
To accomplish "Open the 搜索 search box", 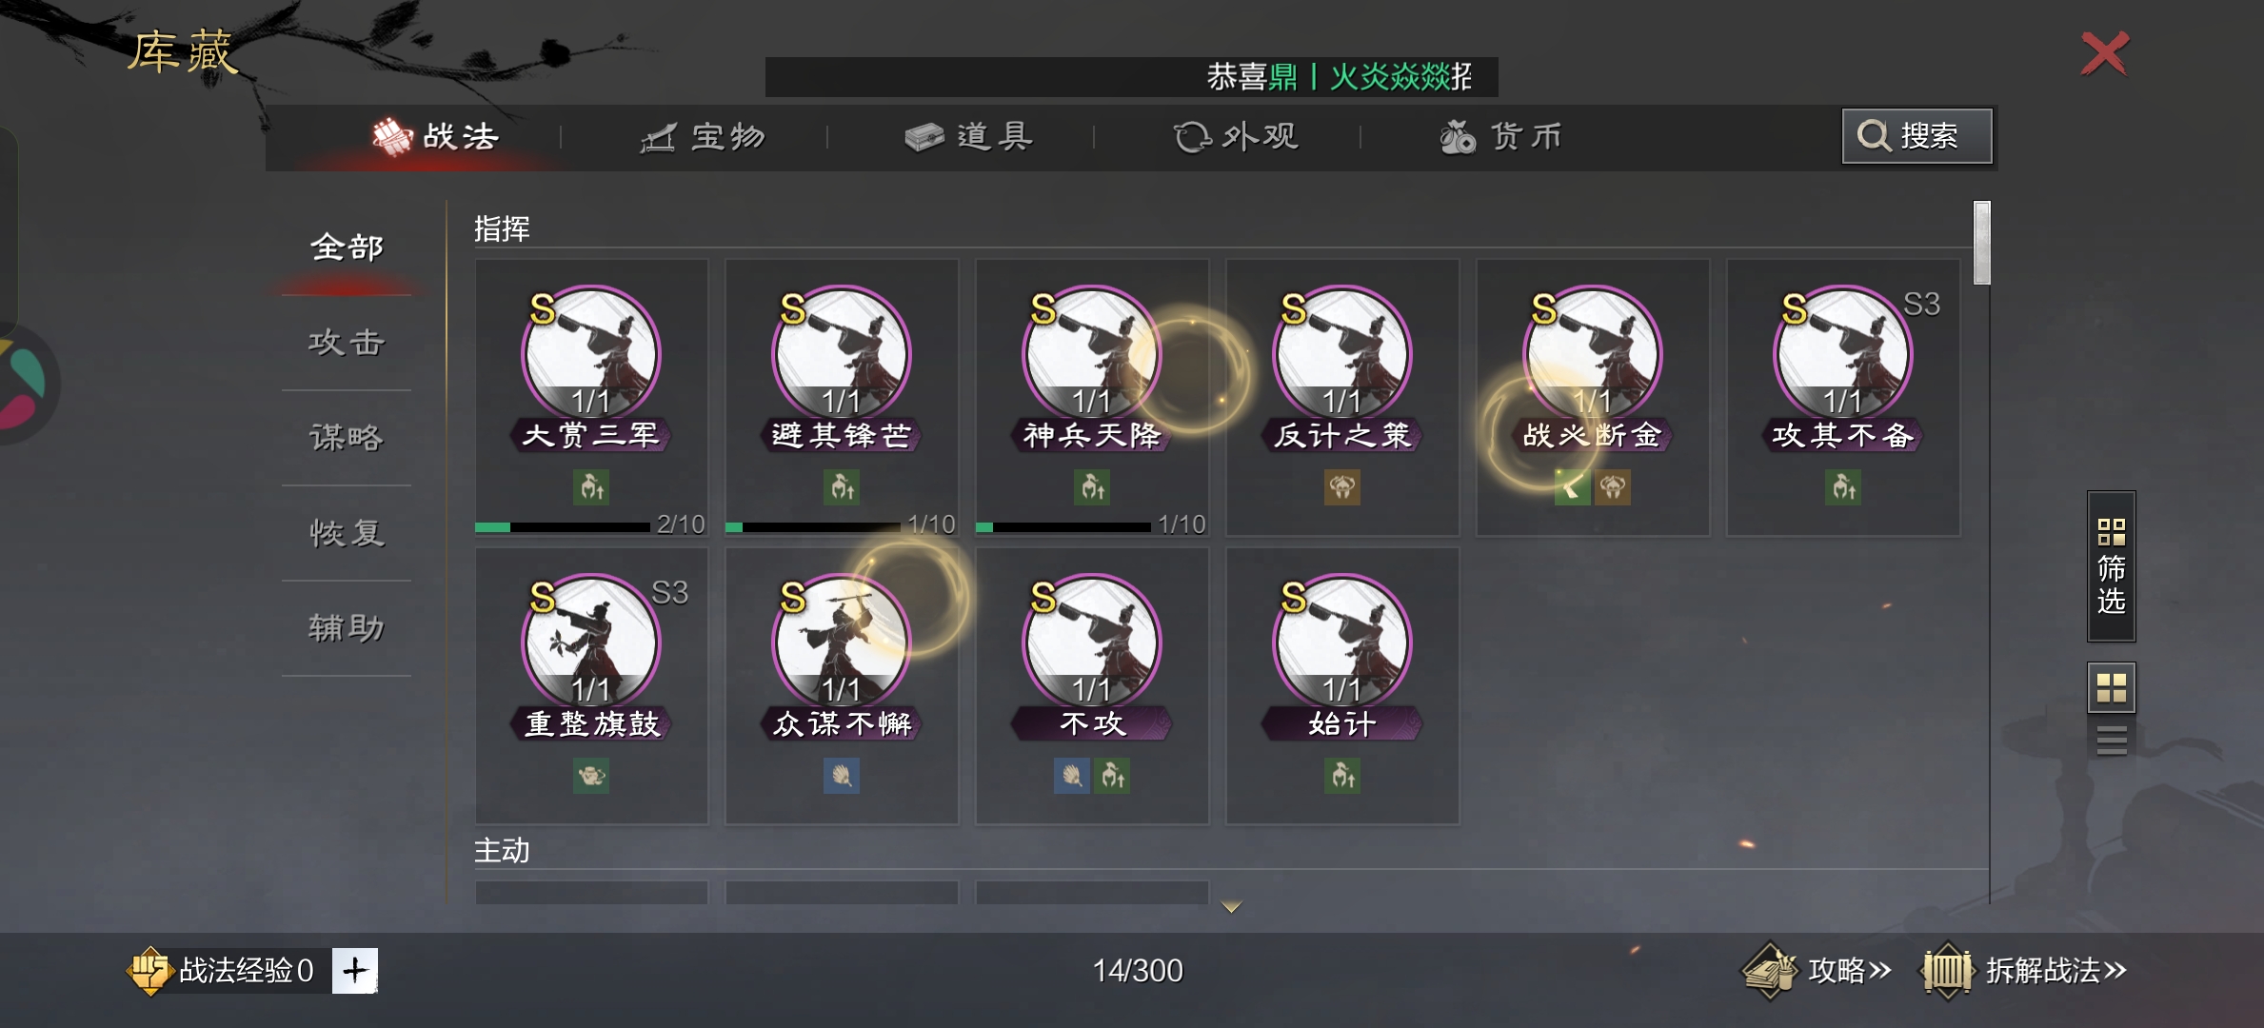I will pyautogui.click(x=1916, y=136).
